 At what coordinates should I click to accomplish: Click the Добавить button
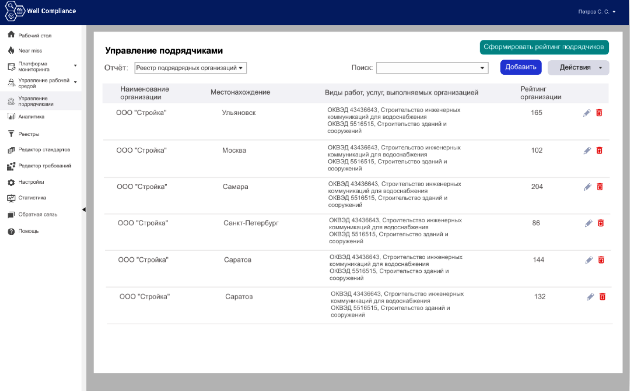[521, 67]
